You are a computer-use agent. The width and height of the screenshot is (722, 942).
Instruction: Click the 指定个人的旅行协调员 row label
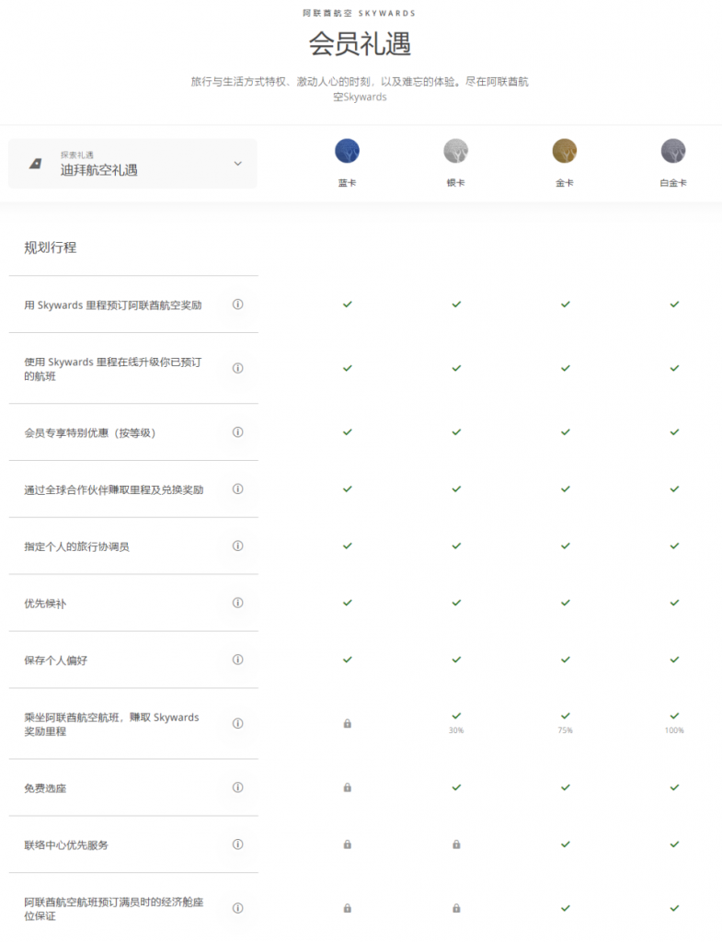[77, 546]
